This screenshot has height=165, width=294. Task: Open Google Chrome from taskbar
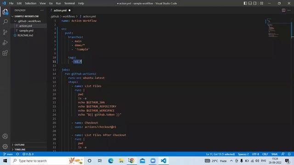click(131, 161)
